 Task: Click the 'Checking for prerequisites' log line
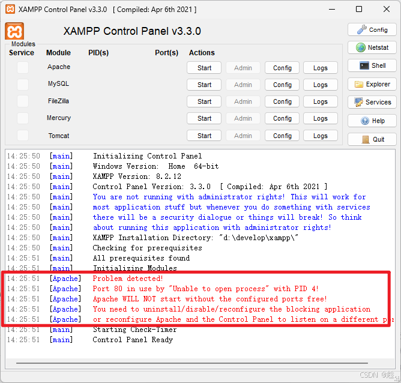[x=147, y=248]
